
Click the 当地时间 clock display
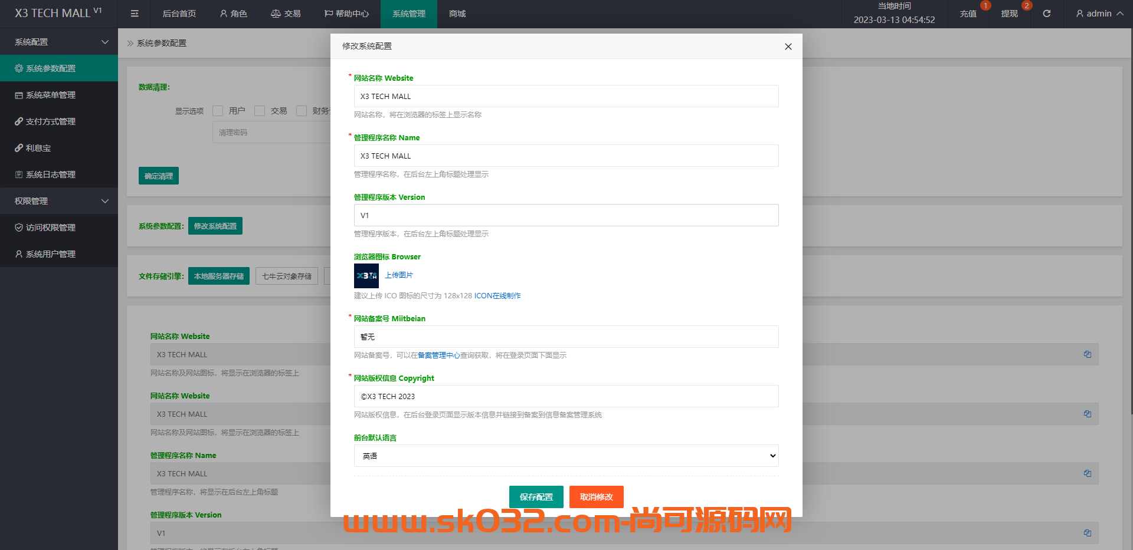(x=894, y=14)
